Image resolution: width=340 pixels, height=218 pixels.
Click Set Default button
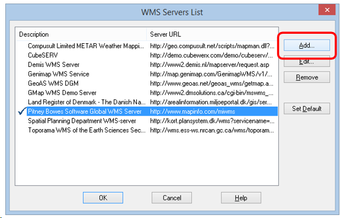click(x=307, y=108)
